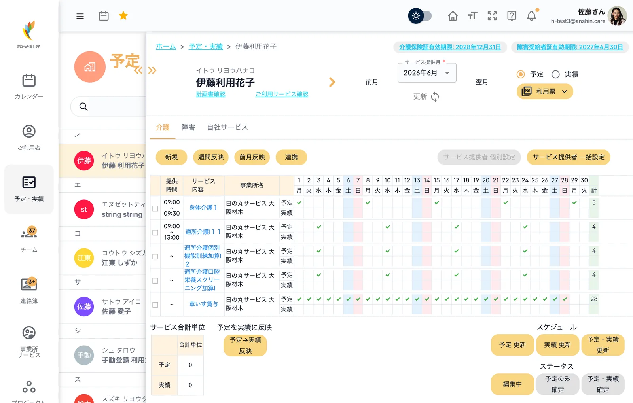Switch to the 介護 tab
The image size is (633, 403).
pyautogui.click(x=163, y=127)
